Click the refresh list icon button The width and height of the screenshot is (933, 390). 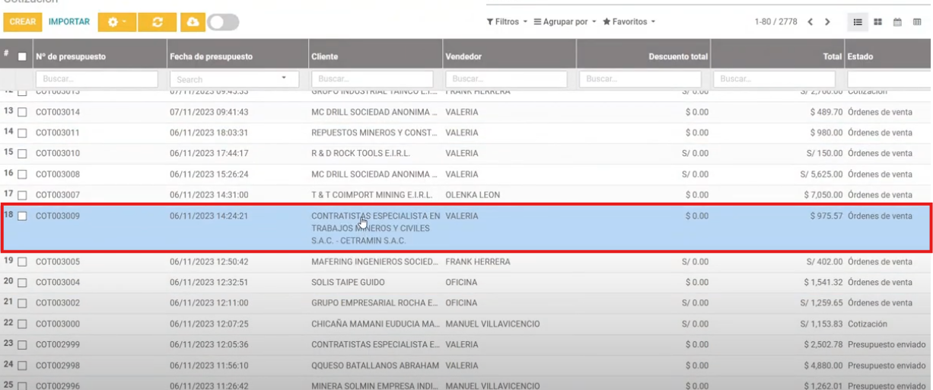point(158,22)
